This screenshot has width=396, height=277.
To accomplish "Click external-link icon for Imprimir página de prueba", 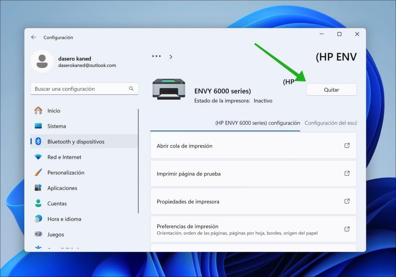I will tap(347, 173).
